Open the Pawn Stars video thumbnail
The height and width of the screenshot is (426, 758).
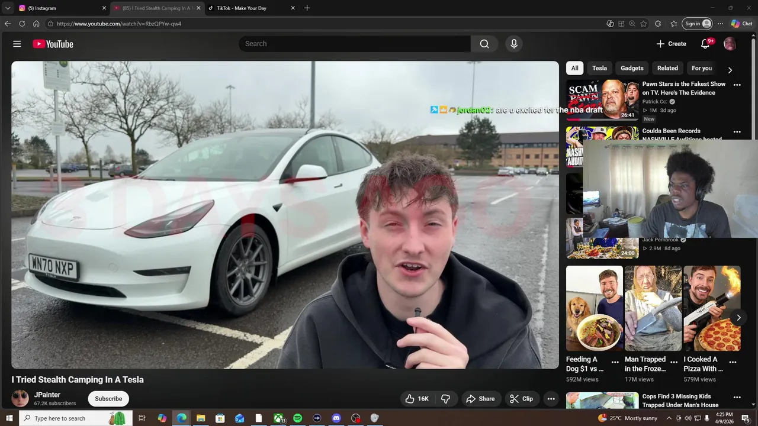[x=602, y=100]
